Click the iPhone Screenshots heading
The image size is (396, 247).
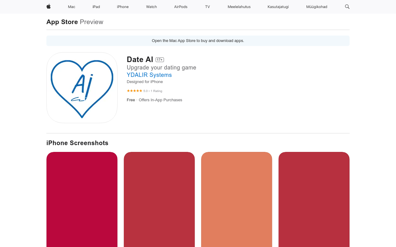[x=77, y=143]
